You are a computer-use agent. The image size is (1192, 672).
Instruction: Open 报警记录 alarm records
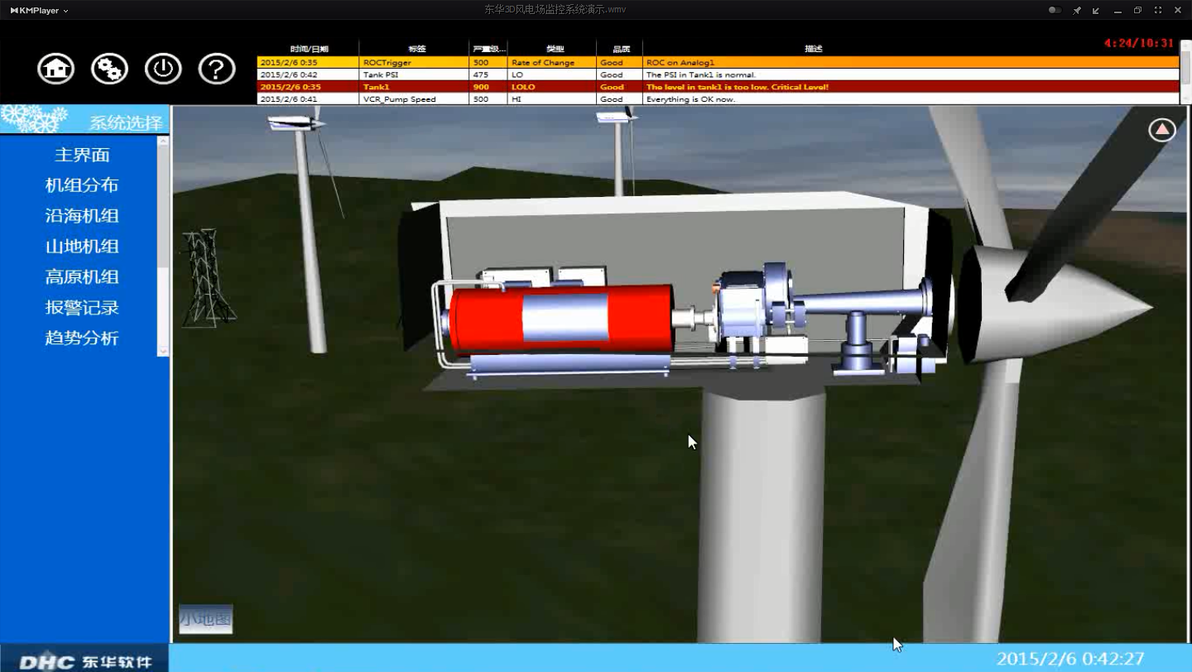[82, 308]
